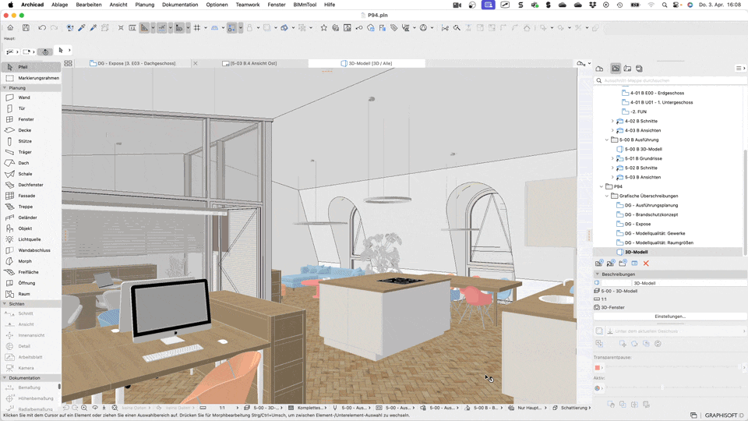Viewport: 748px width, 421px height.
Task: Select the Dachfenster skylight tool
Action: pos(30,185)
